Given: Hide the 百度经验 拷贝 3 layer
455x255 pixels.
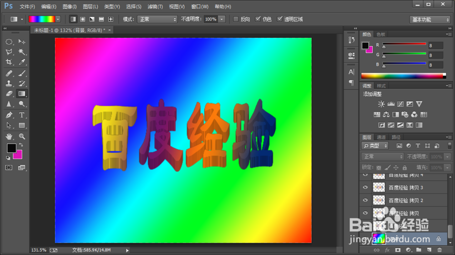Looking at the screenshot, I should (x=365, y=187).
